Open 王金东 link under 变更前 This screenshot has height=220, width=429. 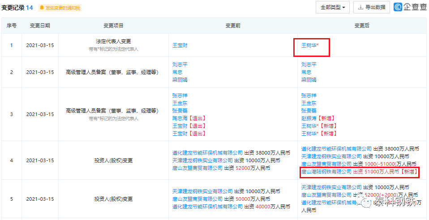tap(180, 103)
